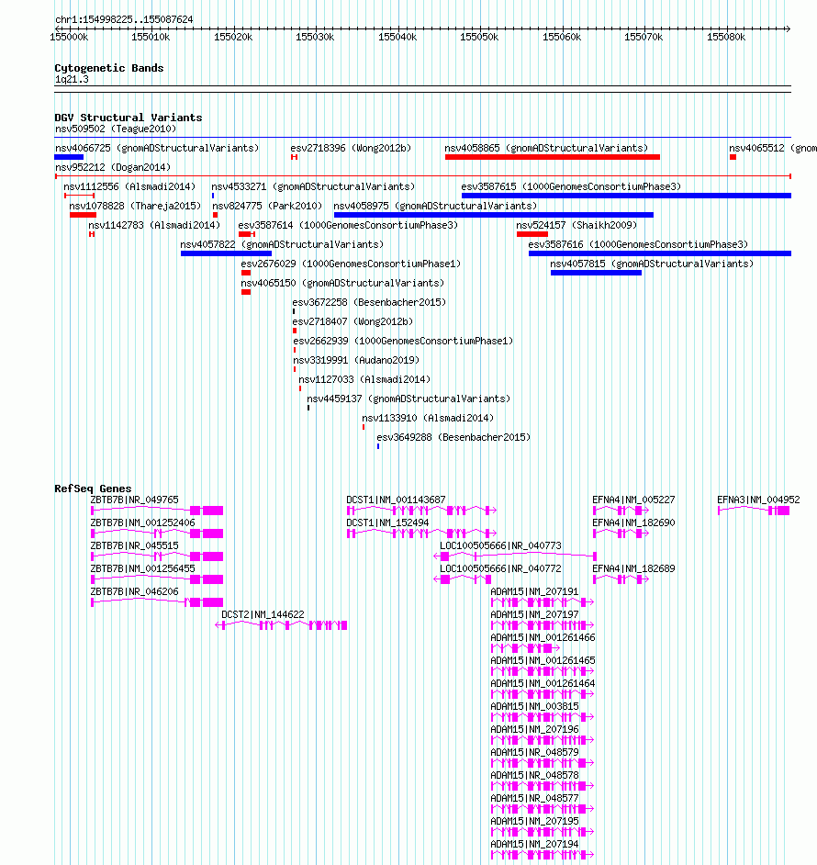Click esv3587614 1000Genomes Phase3 label

click(348, 226)
